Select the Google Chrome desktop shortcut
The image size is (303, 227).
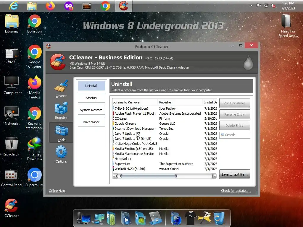tap(34, 56)
